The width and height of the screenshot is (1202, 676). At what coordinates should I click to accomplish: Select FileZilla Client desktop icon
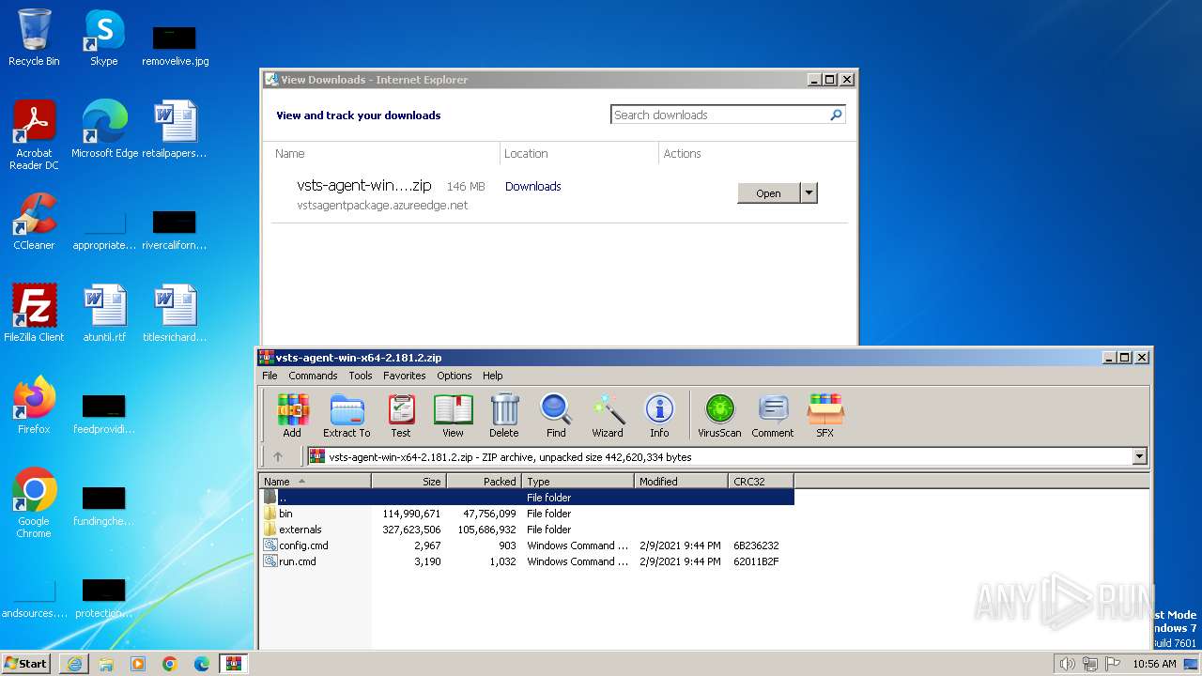pyautogui.click(x=34, y=314)
